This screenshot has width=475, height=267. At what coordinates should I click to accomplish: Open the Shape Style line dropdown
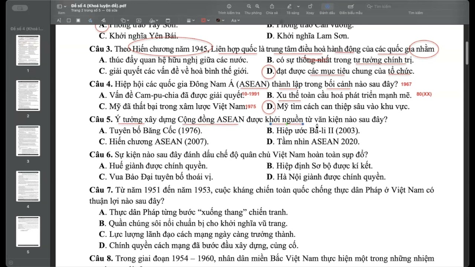pos(191,20)
